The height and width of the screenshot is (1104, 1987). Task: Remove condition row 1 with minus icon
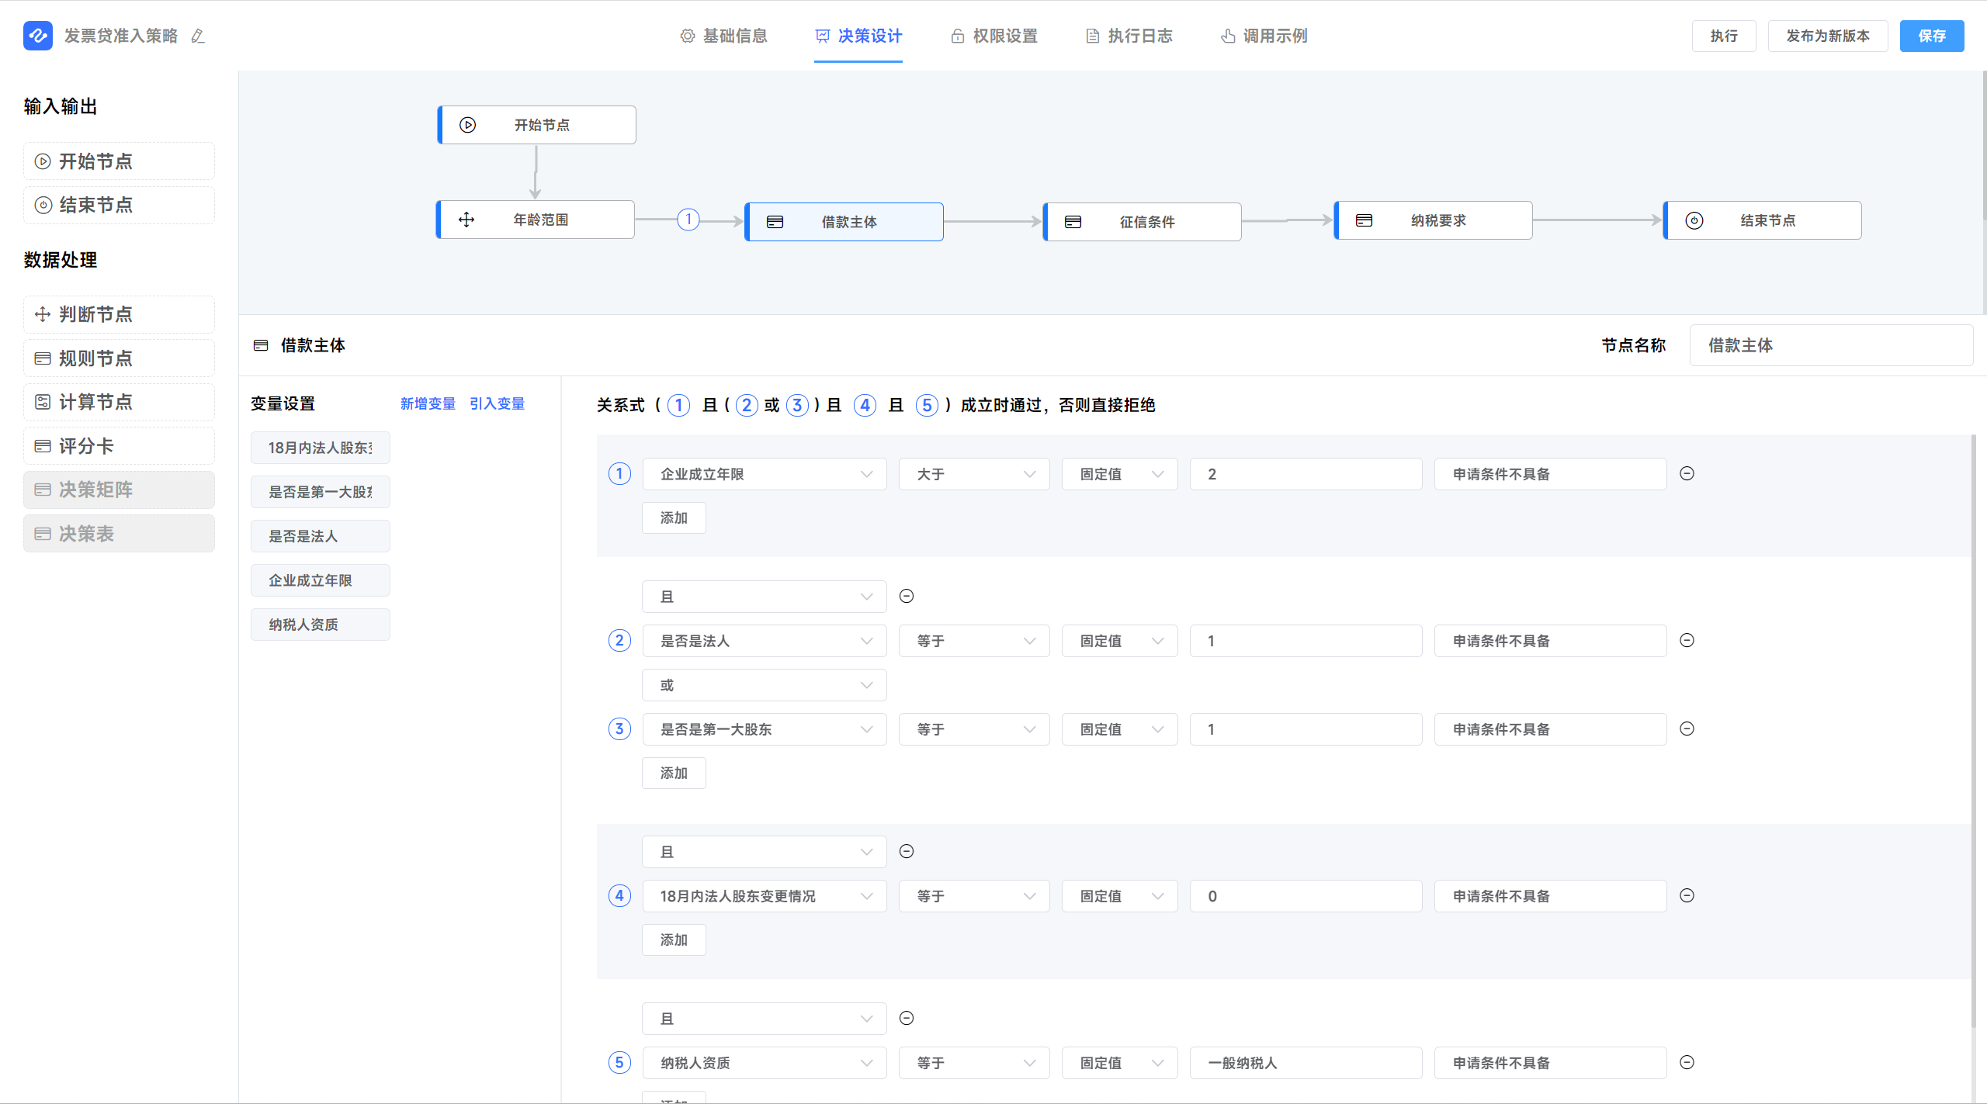[x=1687, y=473]
